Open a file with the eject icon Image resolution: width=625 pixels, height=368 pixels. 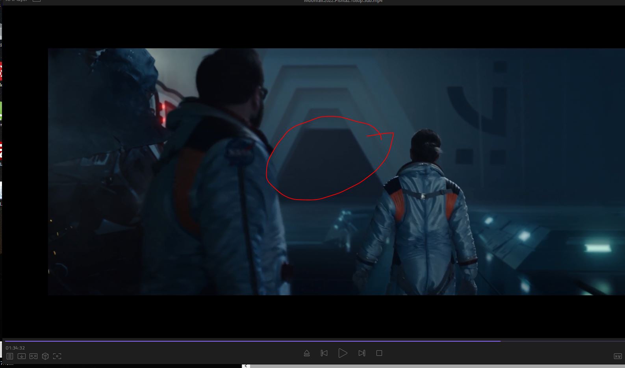[307, 353]
